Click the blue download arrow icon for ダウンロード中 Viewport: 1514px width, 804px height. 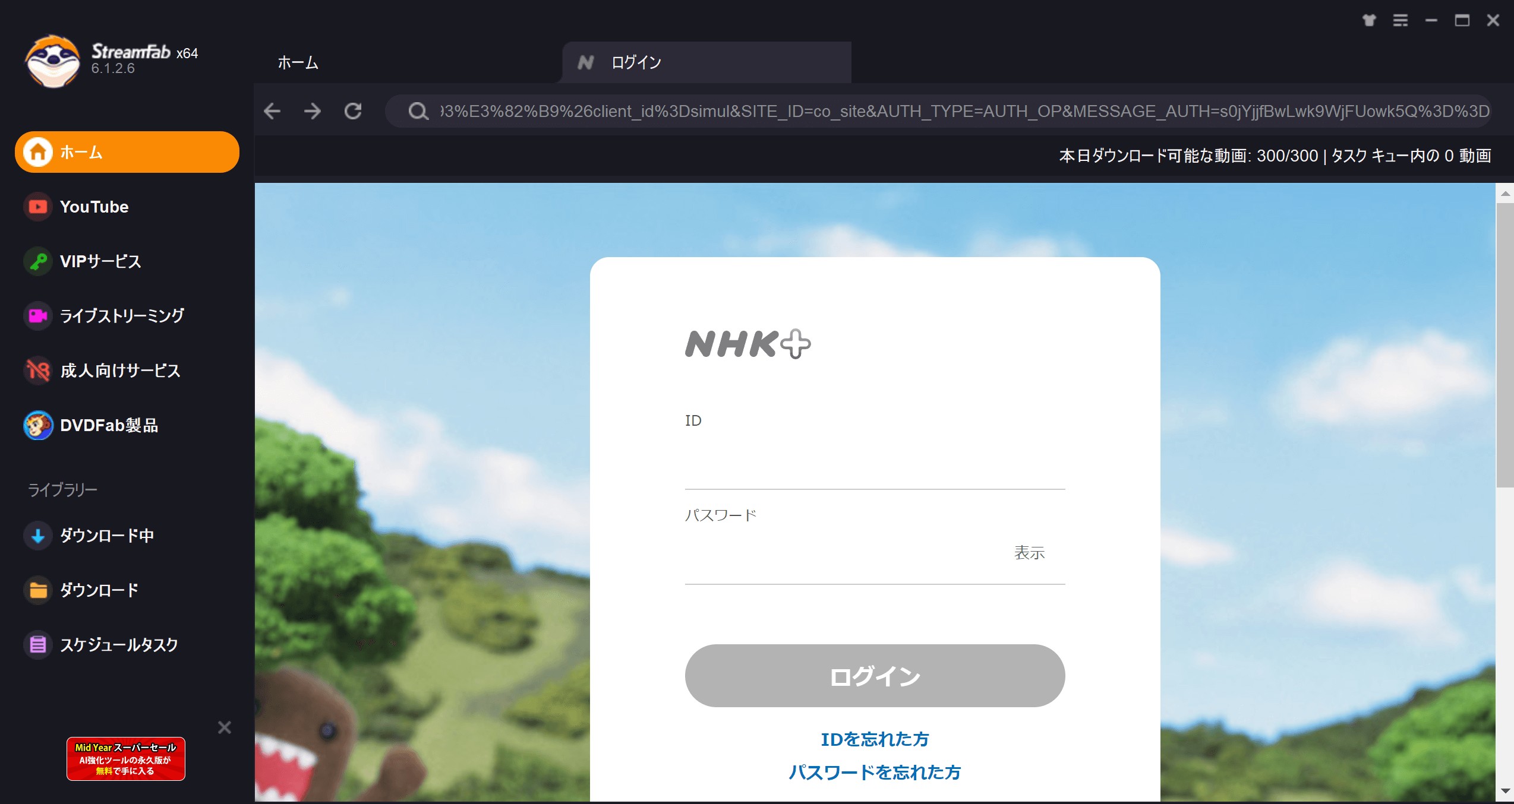click(38, 536)
